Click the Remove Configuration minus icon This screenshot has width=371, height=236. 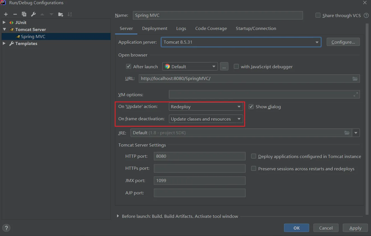click(x=15, y=14)
